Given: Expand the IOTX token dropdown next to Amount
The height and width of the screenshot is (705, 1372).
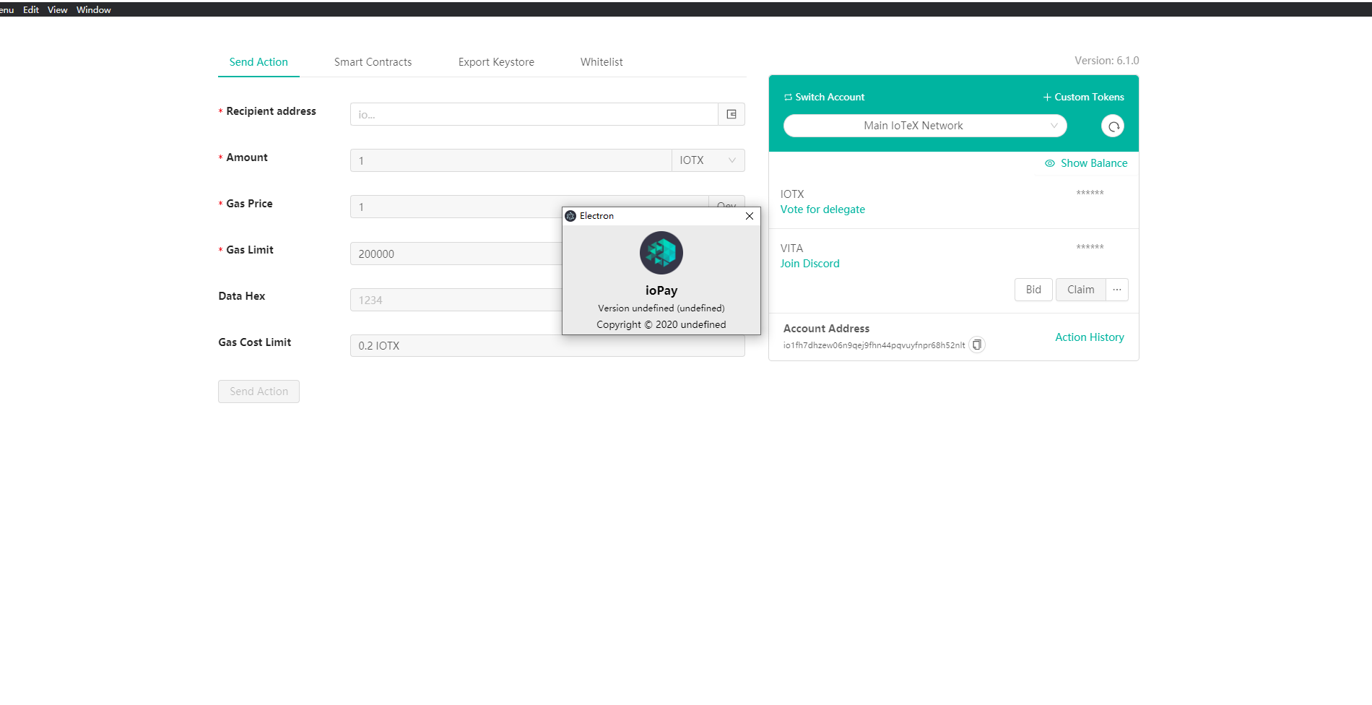Looking at the screenshot, I should [x=707, y=160].
